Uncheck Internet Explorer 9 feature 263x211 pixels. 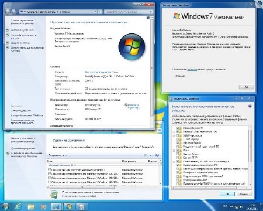[177, 128]
